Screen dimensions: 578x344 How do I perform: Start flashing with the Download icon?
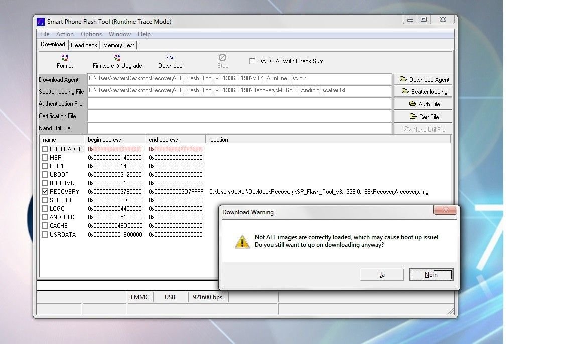(x=170, y=58)
